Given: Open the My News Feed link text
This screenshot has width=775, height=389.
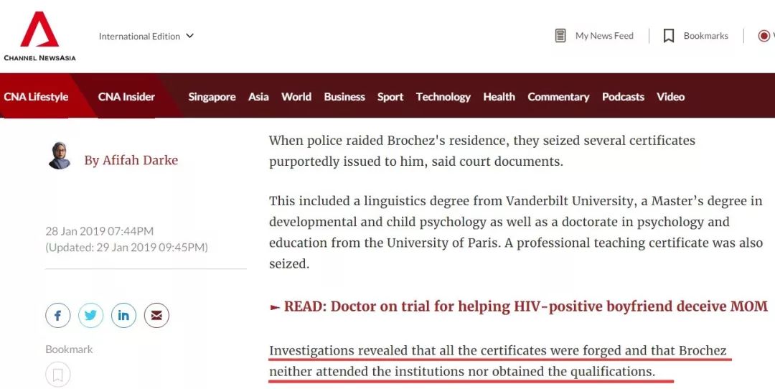Looking at the screenshot, I should click(604, 36).
